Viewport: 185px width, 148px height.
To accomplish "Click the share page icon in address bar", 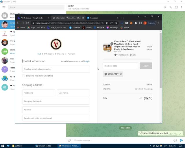I will coord(112,23).
